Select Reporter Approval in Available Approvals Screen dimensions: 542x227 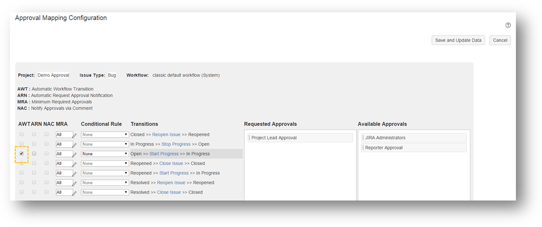(414, 148)
